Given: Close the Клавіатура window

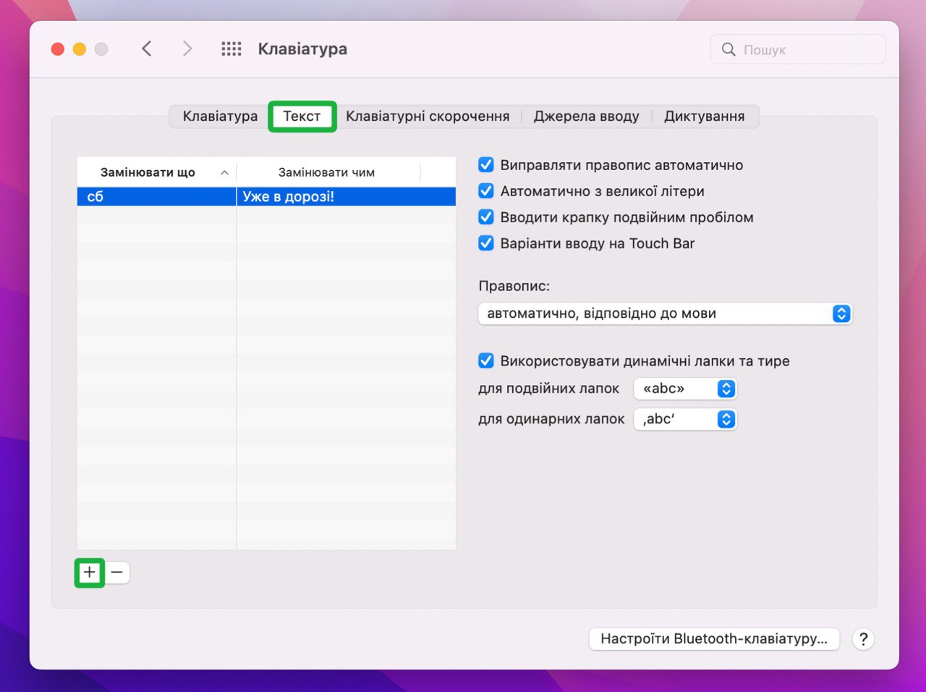Looking at the screenshot, I should [58, 48].
